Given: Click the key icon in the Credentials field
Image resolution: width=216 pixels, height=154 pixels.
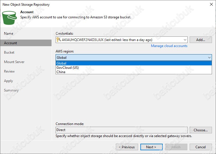Looking at the screenshot, I should (x=58, y=40).
